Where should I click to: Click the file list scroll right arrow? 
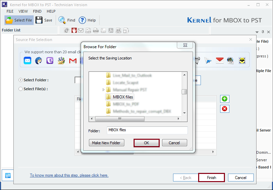click(213, 152)
